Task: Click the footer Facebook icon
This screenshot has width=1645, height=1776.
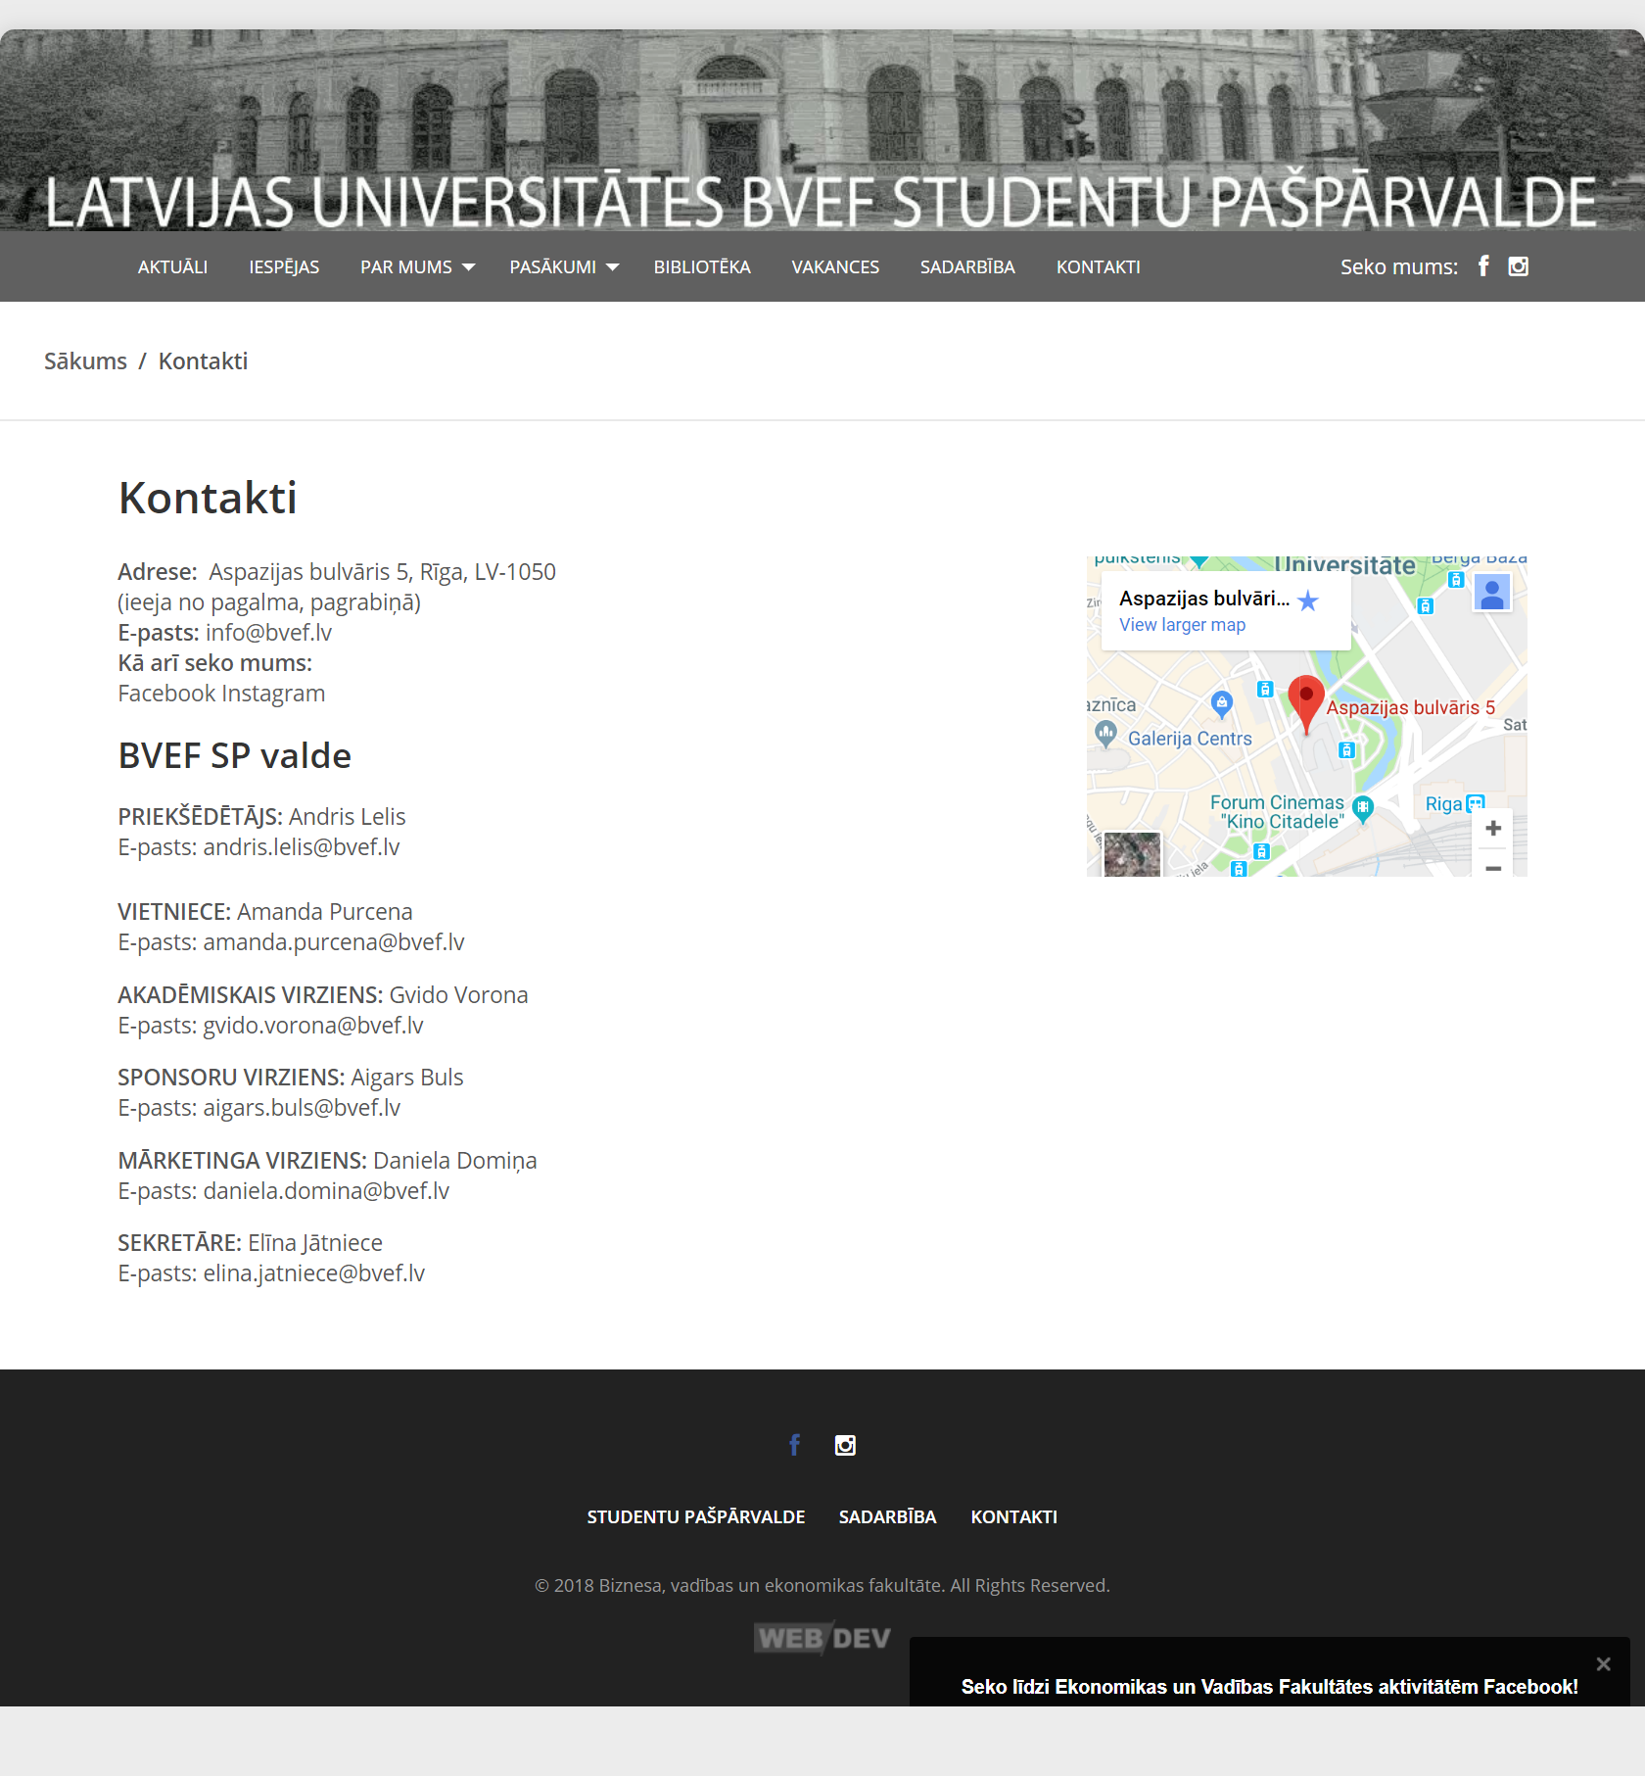Action: click(794, 1445)
